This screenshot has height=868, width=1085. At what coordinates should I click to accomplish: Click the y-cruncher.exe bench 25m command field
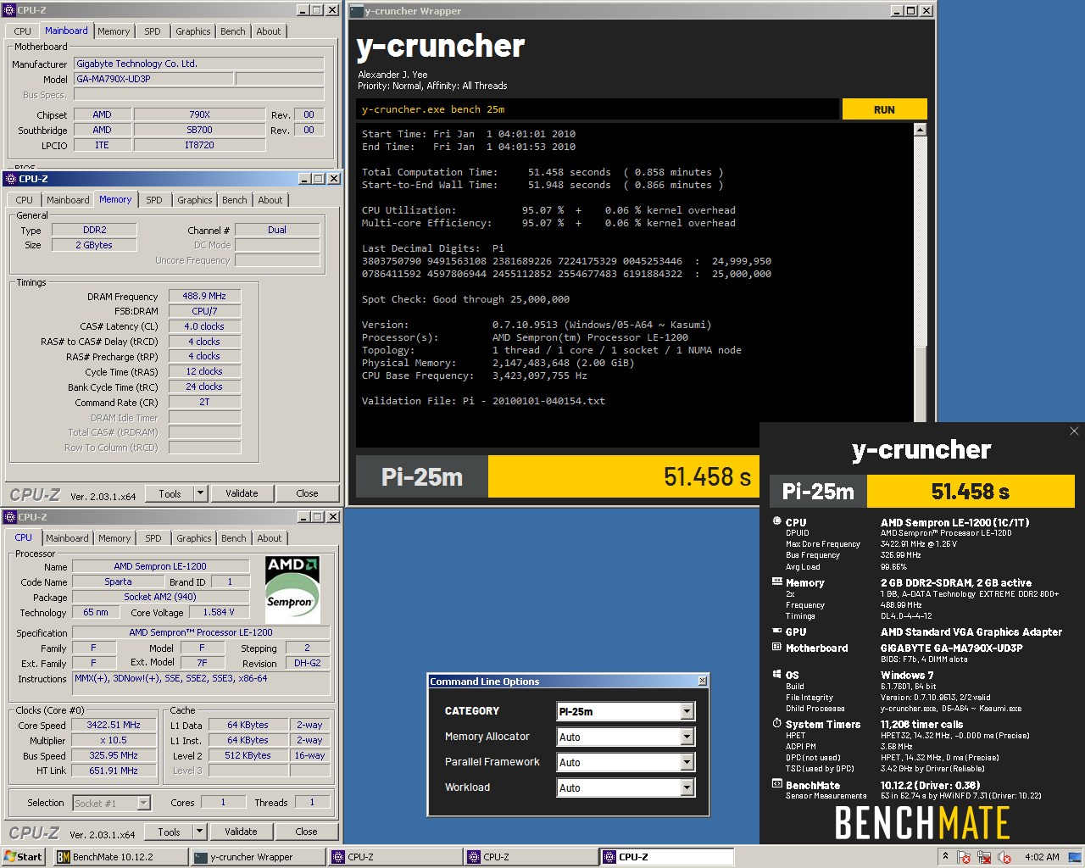coord(598,109)
